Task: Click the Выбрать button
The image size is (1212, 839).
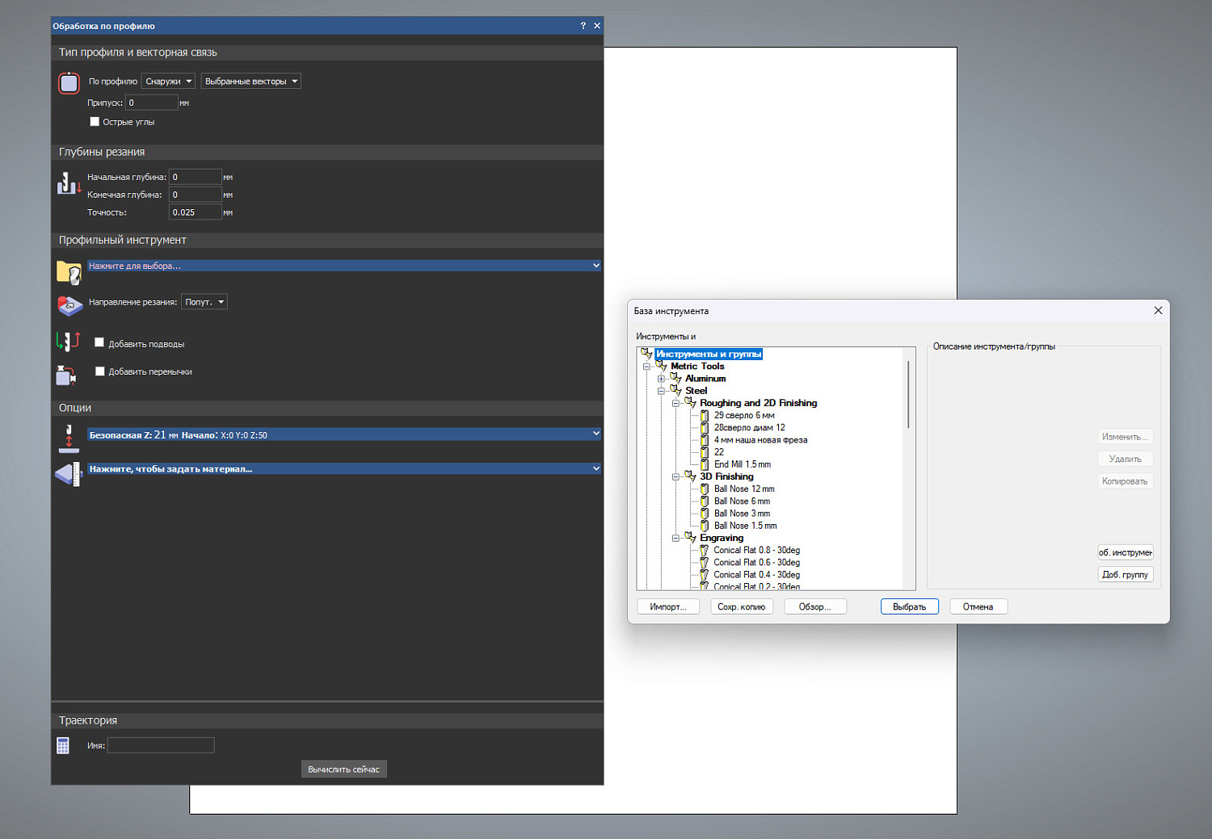Action: coord(910,607)
